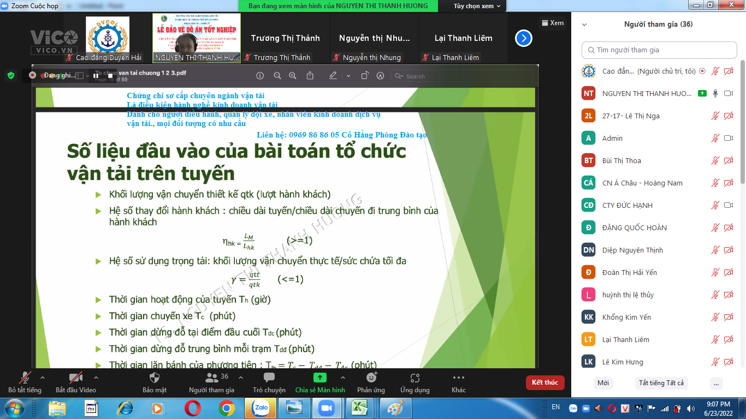Open the Người tham gia participants icon
This screenshot has height=419, width=746.
tap(211, 378)
